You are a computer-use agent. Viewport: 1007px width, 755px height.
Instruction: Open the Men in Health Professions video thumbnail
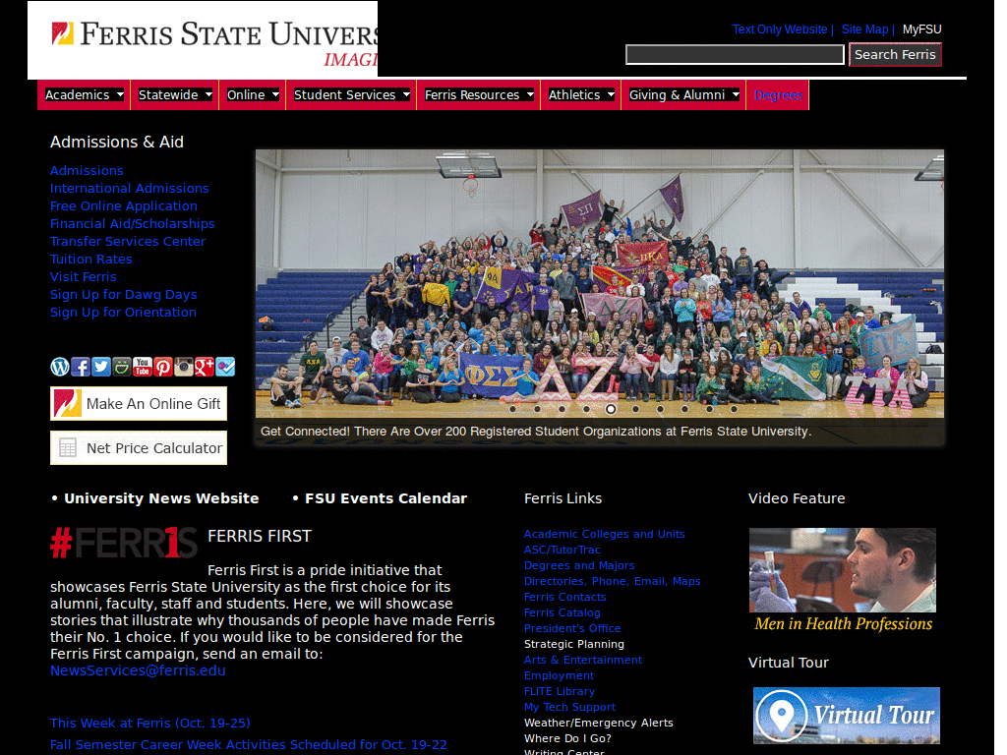pyautogui.click(x=843, y=569)
